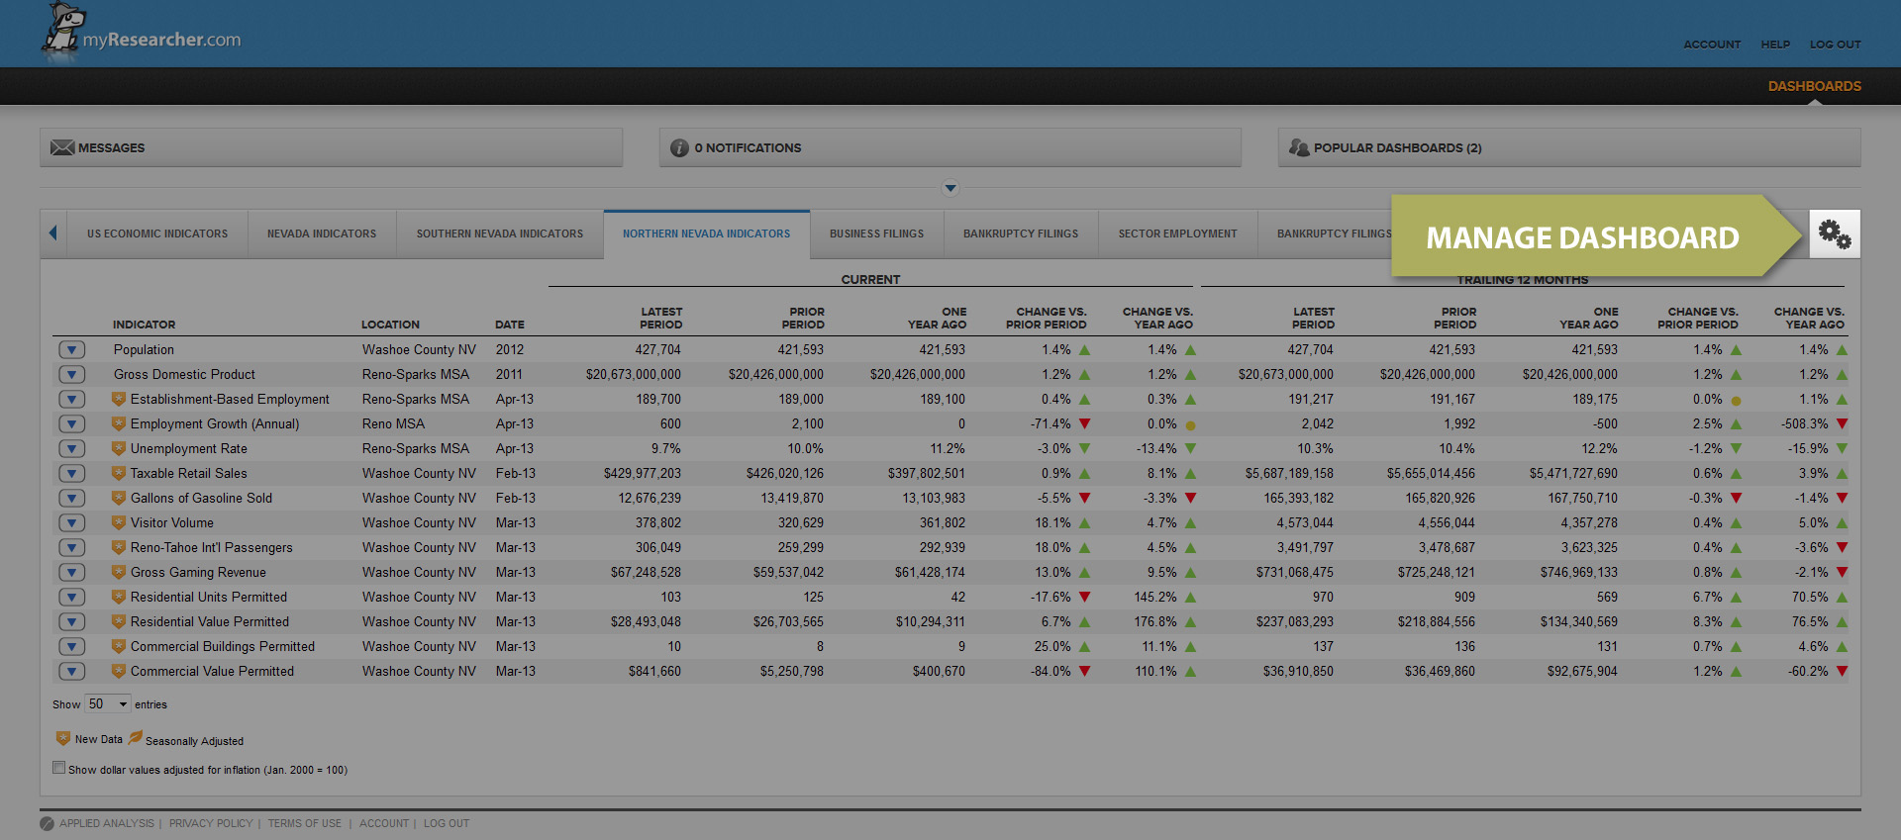Click the Popular Dashboards people icon

1299,147
